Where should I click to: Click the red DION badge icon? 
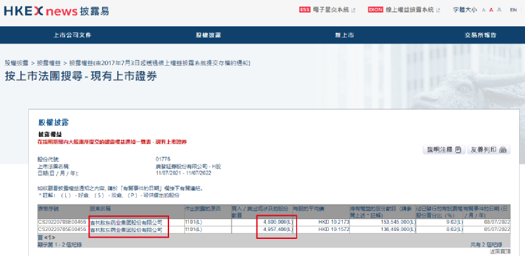(376, 10)
